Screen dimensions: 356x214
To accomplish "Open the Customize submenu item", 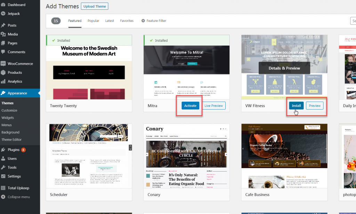I will (x=9, y=110).
